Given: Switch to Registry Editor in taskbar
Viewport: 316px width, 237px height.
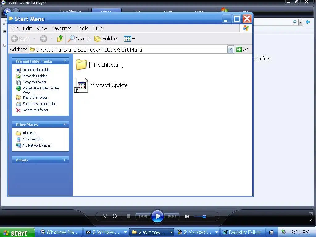Looking at the screenshot, I should pos(243,232).
